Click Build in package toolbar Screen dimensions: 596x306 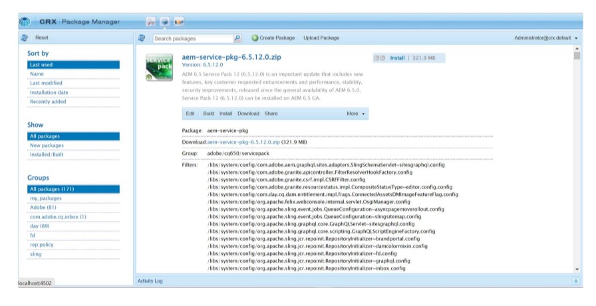[x=208, y=114]
